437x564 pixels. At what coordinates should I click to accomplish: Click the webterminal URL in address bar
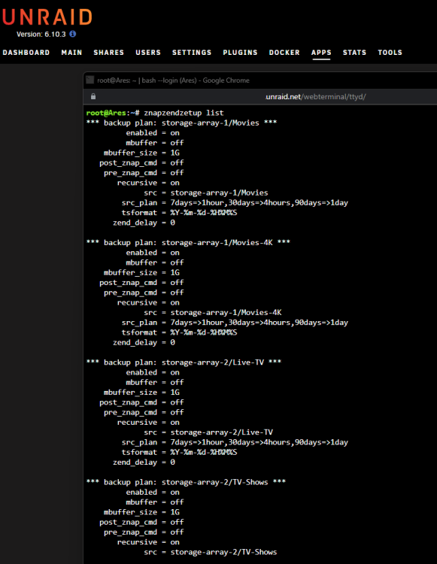(315, 96)
